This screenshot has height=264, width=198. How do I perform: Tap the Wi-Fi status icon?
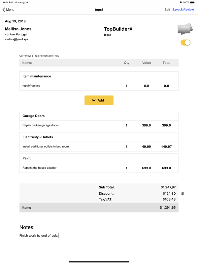tap(181, 2)
